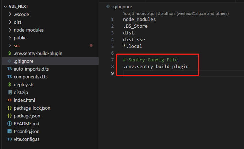The width and height of the screenshot is (244, 149).
Task: Expand the public folder
Action: coord(10,38)
